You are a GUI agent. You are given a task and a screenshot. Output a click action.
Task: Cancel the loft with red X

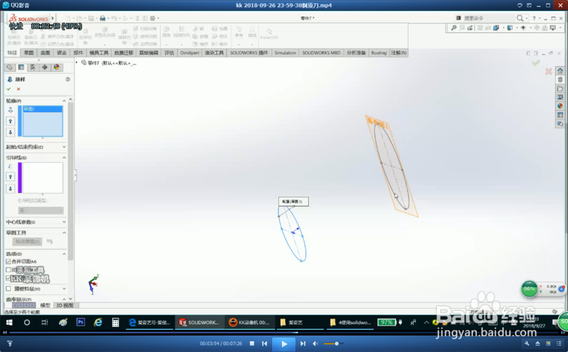click(19, 89)
